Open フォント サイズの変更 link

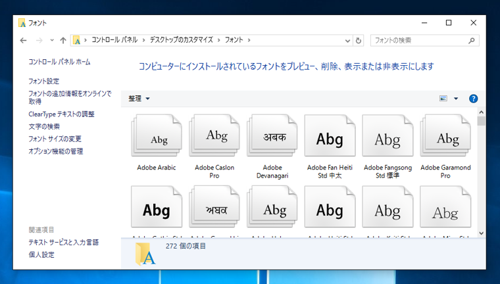[55, 139]
